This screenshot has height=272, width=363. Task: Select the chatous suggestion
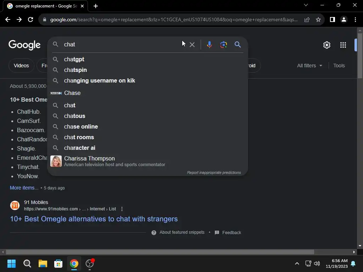pyautogui.click(x=148, y=116)
